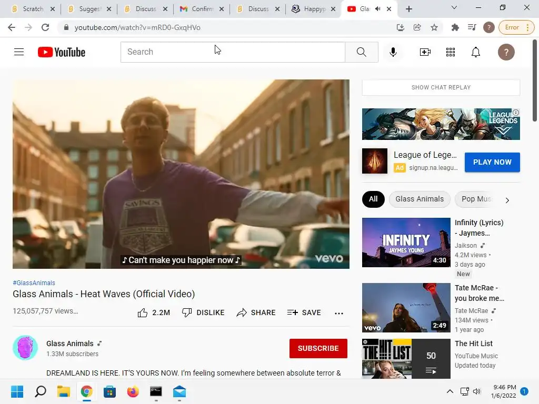The image size is (539, 404).
Task: Start voice search with the microphone
Action: (393, 52)
